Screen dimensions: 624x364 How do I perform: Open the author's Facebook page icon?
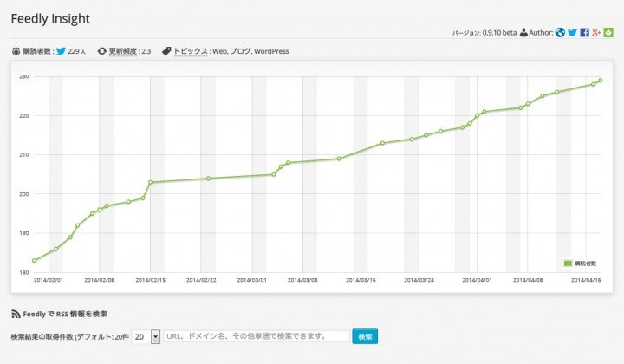pos(585,33)
